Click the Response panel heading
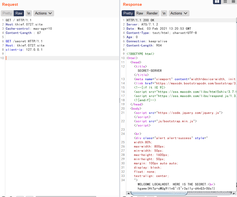 (132, 4)
